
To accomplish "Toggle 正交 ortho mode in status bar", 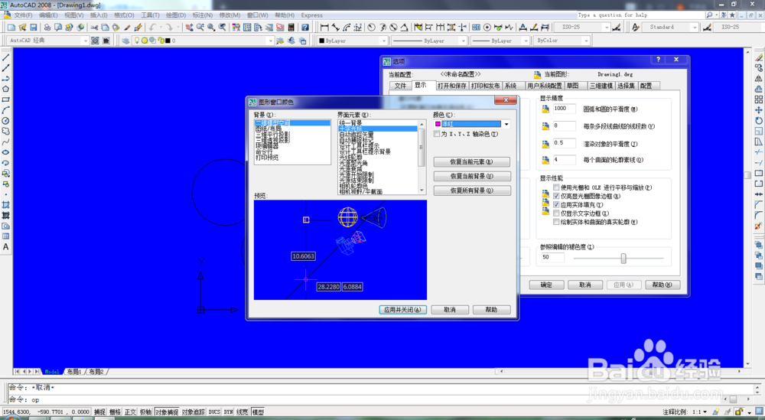I will [130, 412].
